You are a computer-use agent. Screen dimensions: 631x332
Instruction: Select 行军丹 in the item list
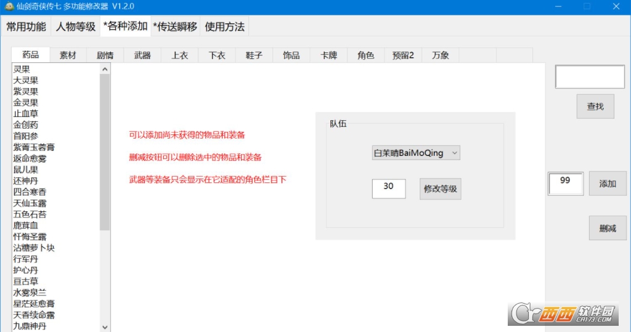(x=26, y=259)
